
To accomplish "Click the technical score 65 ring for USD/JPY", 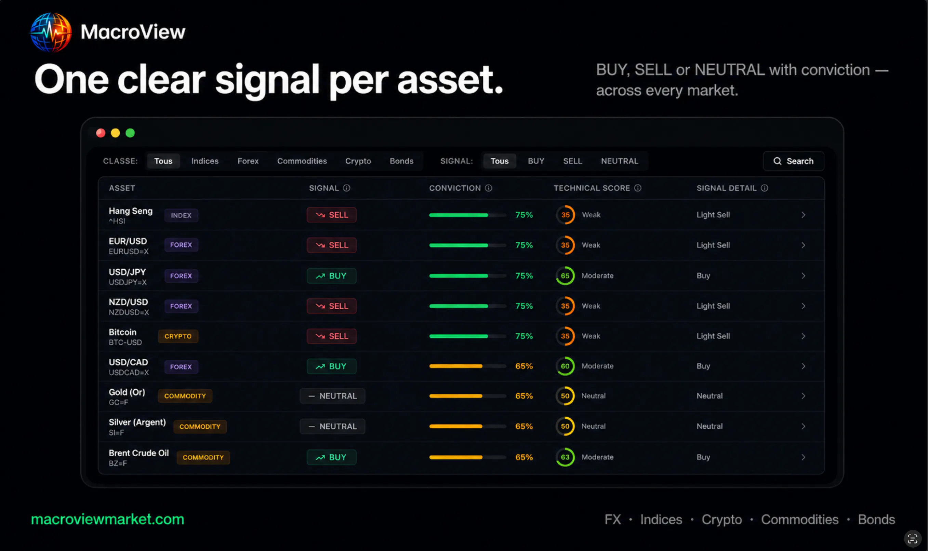I will 565,276.
